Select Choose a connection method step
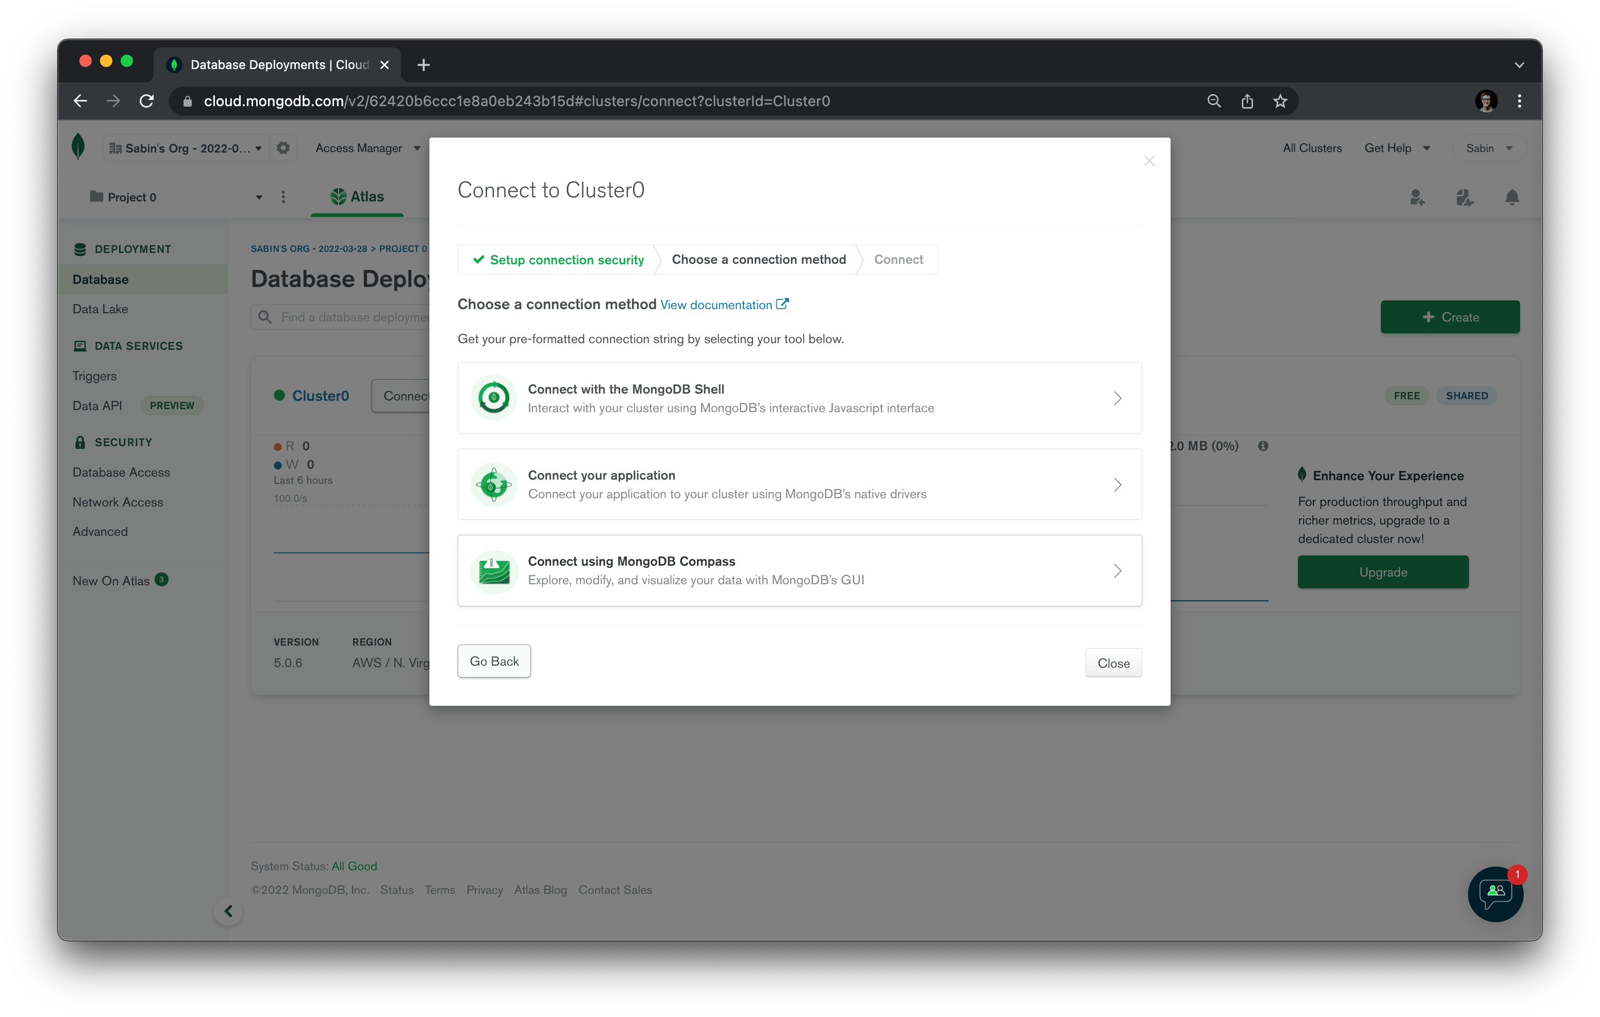Screen dimensions: 1600x1017 point(759,260)
